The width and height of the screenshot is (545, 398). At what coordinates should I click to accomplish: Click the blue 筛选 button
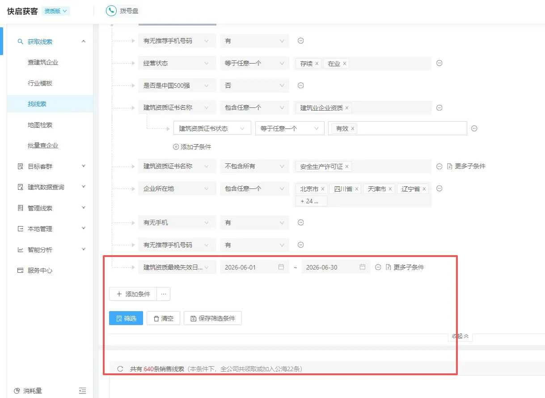(126, 318)
